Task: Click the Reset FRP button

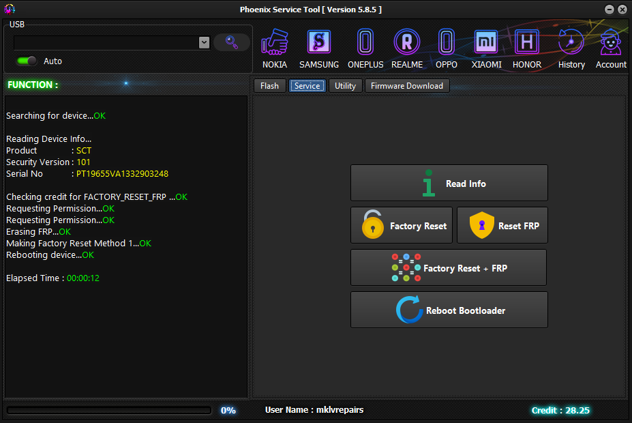Action: click(x=502, y=225)
